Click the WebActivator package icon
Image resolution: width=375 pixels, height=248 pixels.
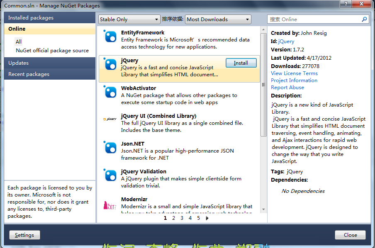coord(110,92)
